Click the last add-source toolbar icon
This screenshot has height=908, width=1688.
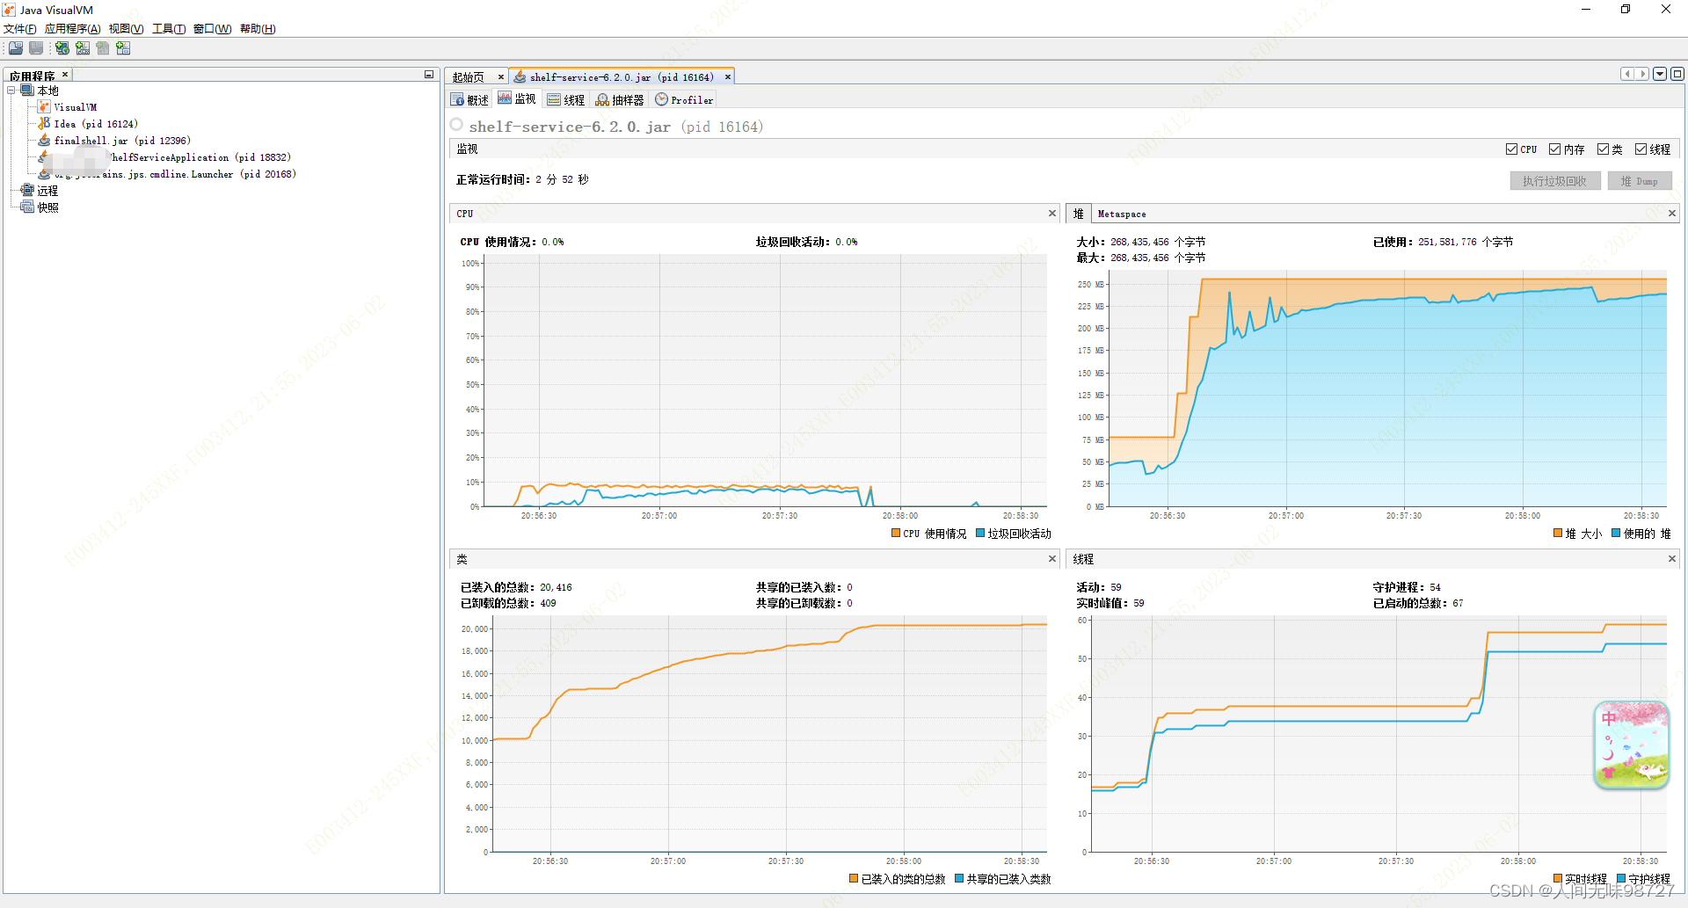point(123,48)
